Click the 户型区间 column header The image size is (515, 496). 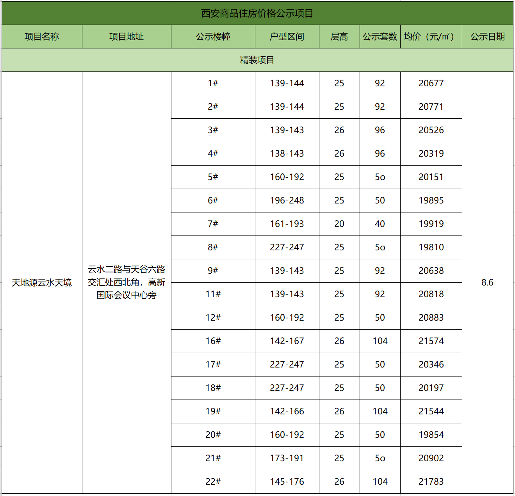tap(287, 37)
